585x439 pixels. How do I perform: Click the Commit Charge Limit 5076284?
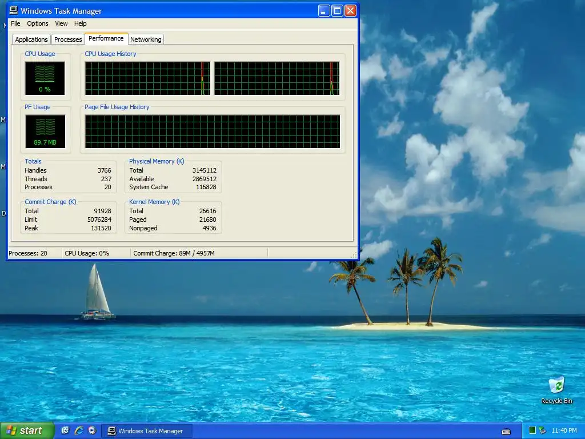[99, 219]
